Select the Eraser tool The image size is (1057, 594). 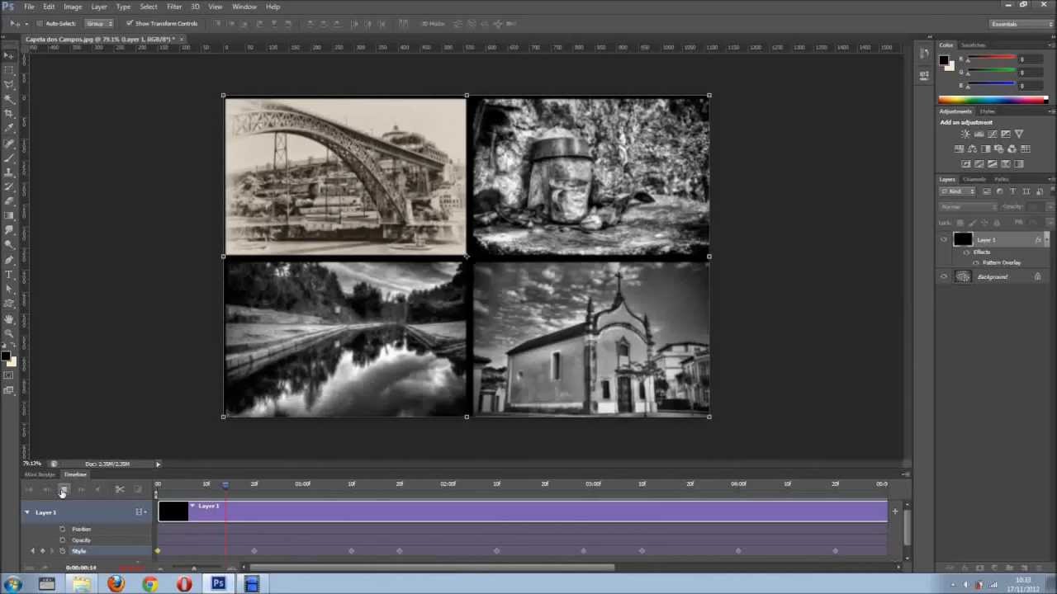9,200
